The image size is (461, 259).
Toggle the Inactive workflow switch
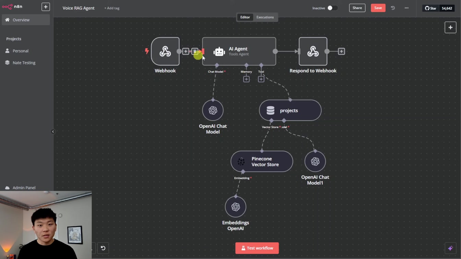332,8
